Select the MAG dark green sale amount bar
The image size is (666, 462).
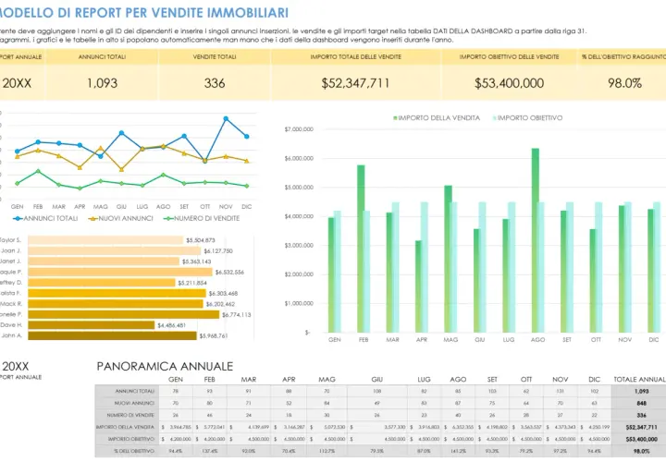tap(448, 259)
